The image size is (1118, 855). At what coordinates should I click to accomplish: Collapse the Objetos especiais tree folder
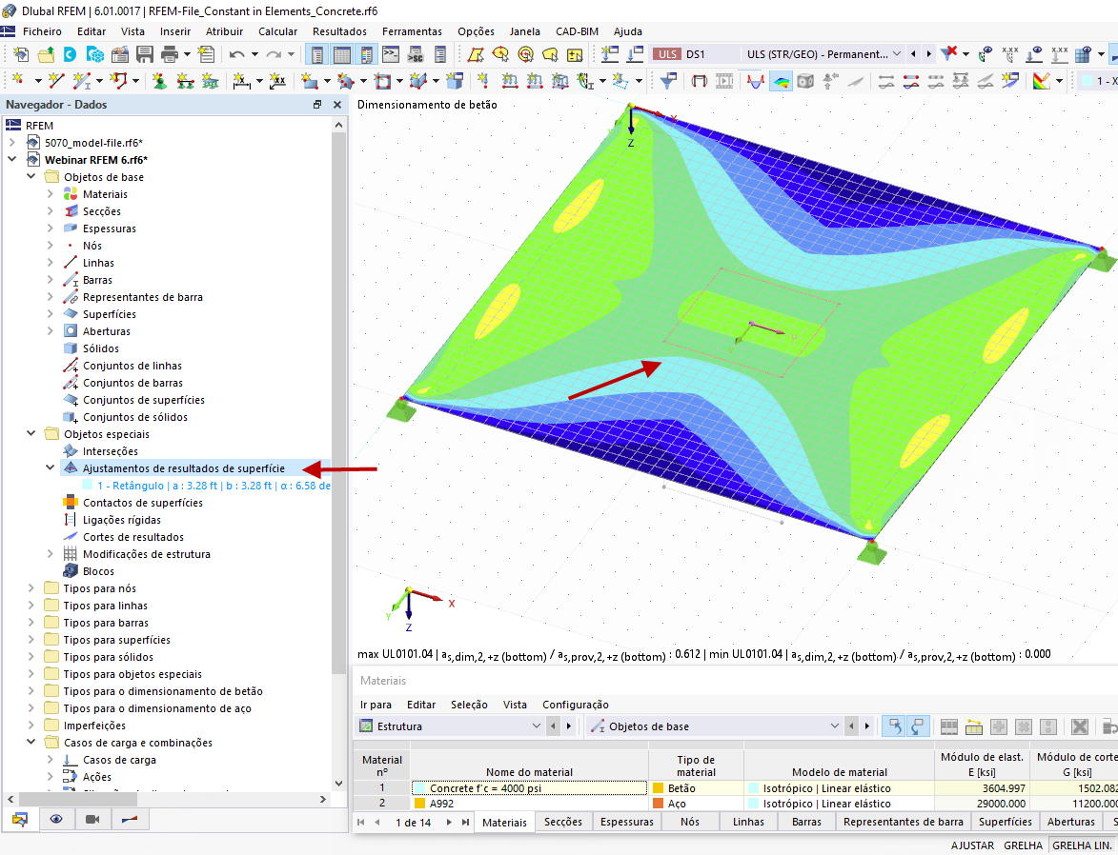pyautogui.click(x=31, y=434)
